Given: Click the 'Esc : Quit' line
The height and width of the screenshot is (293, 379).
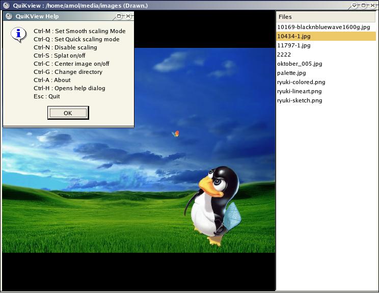Looking at the screenshot, I should coord(47,96).
